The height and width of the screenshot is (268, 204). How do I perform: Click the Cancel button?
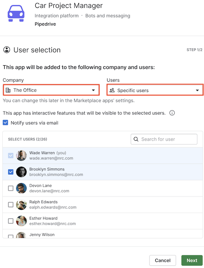tap(162, 260)
